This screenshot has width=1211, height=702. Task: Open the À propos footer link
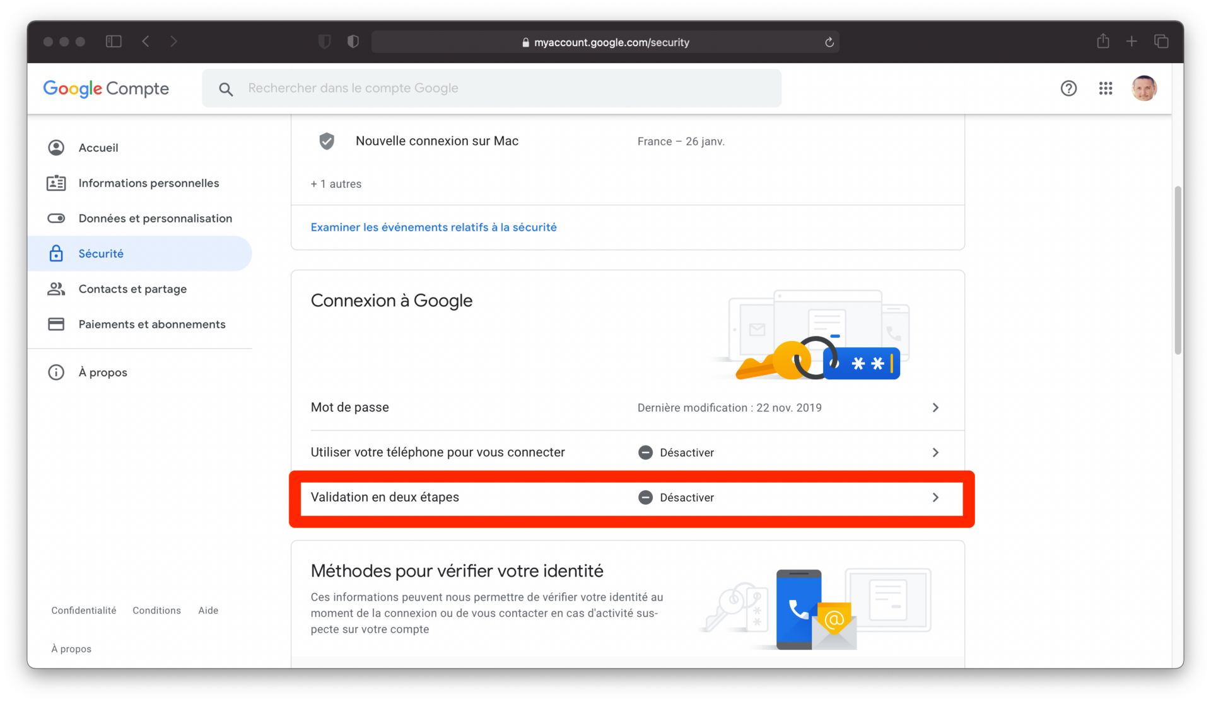[71, 649]
